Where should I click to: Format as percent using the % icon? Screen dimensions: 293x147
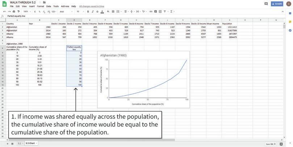(39, 12)
